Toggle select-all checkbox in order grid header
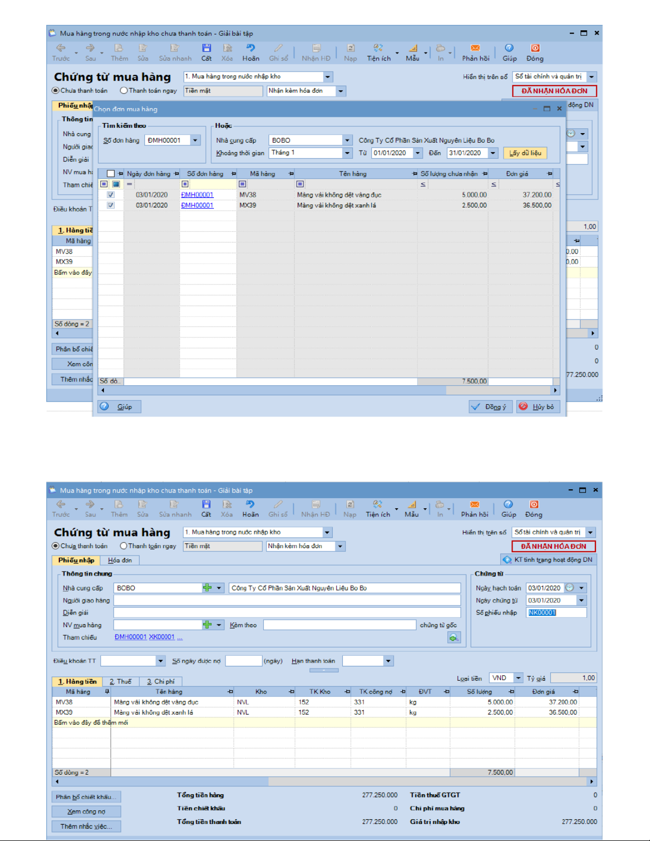 pyautogui.click(x=110, y=174)
